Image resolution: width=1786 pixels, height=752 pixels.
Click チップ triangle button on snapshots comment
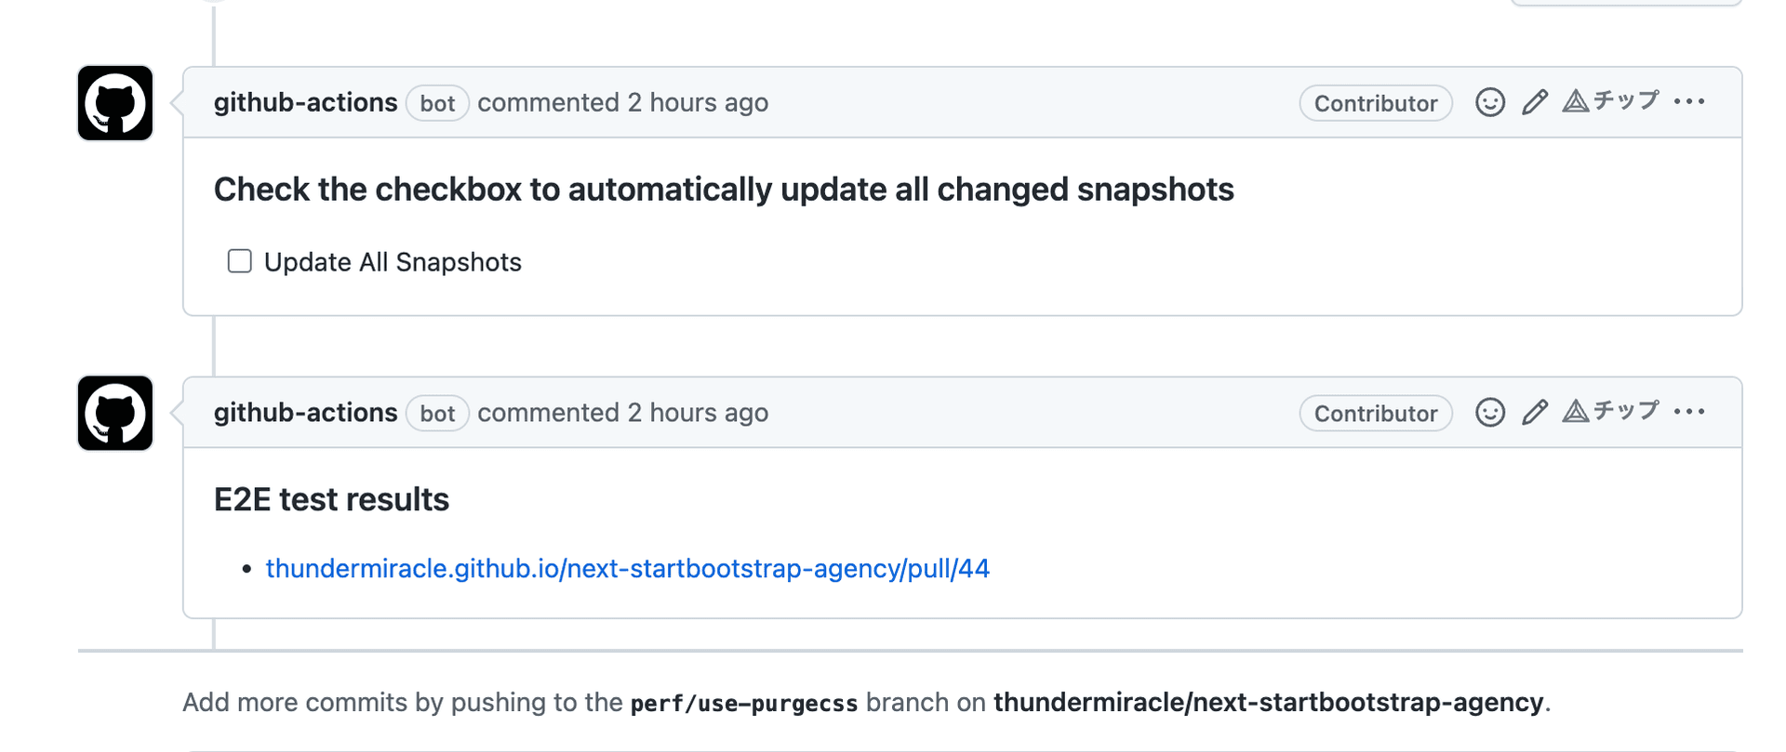pyautogui.click(x=1611, y=101)
